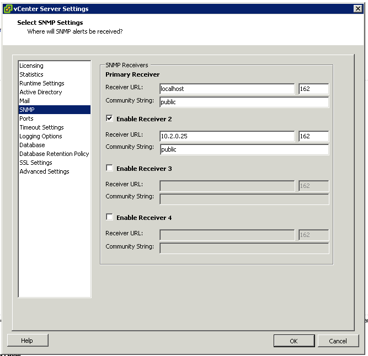Click the vCenter icon in the title bar

8,9
